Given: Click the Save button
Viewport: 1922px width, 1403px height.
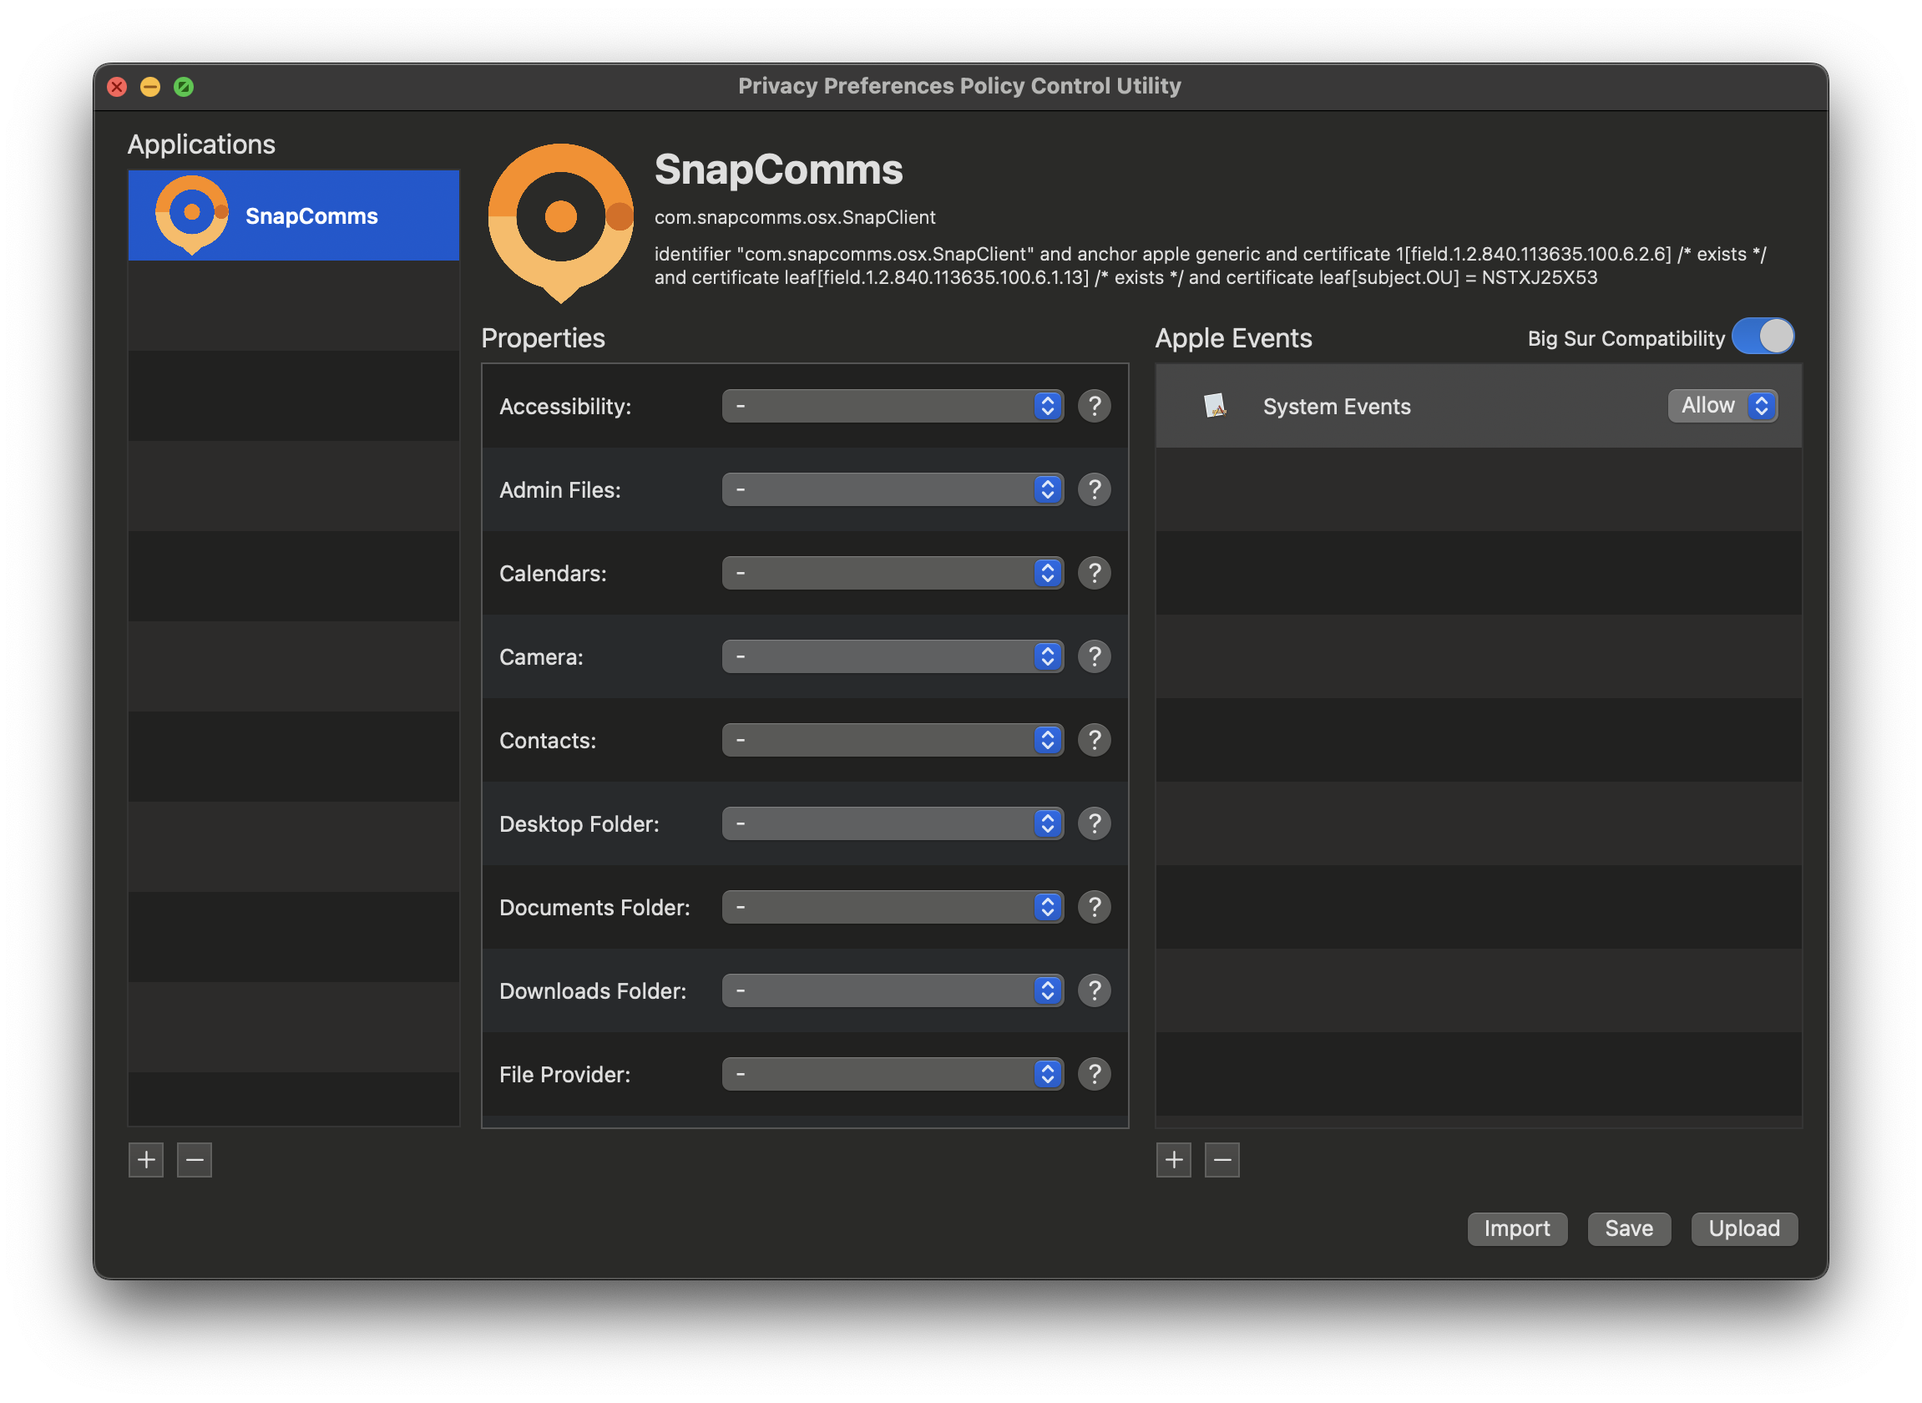Looking at the screenshot, I should point(1628,1228).
